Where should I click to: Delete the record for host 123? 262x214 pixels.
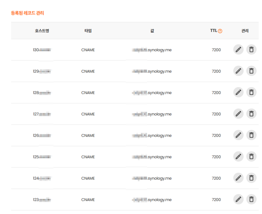click(251, 199)
